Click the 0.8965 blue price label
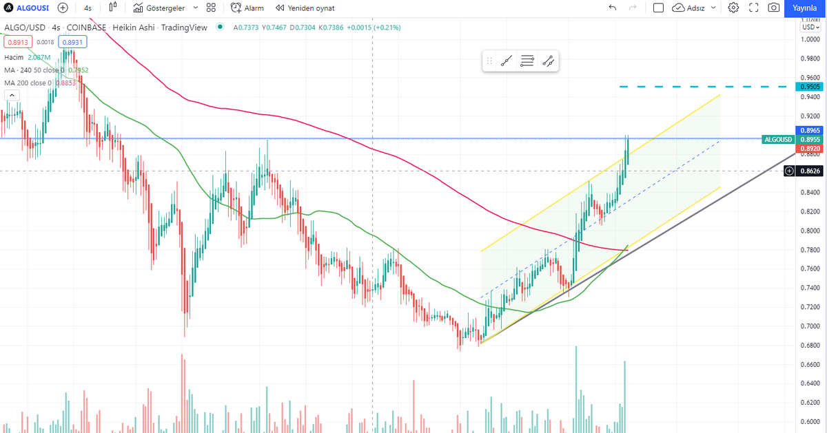Viewport: 827px width, 433px height. 810,130
